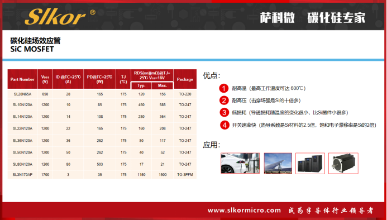Select the SL3N170AP part number cell
The image size is (387, 220).
[x=22, y=175]
